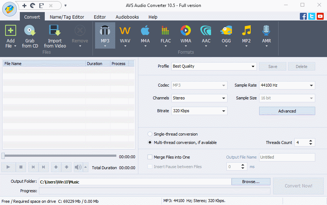This screenshot has height=205, width=327.
Task: Expand the MP3 format options arrow
Action: point(105,46)
